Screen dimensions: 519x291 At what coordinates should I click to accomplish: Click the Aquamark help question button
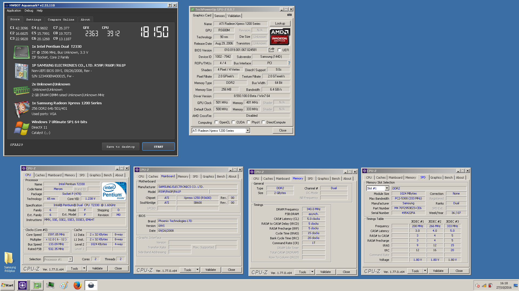pyautogui.click(x=169, y=5)
